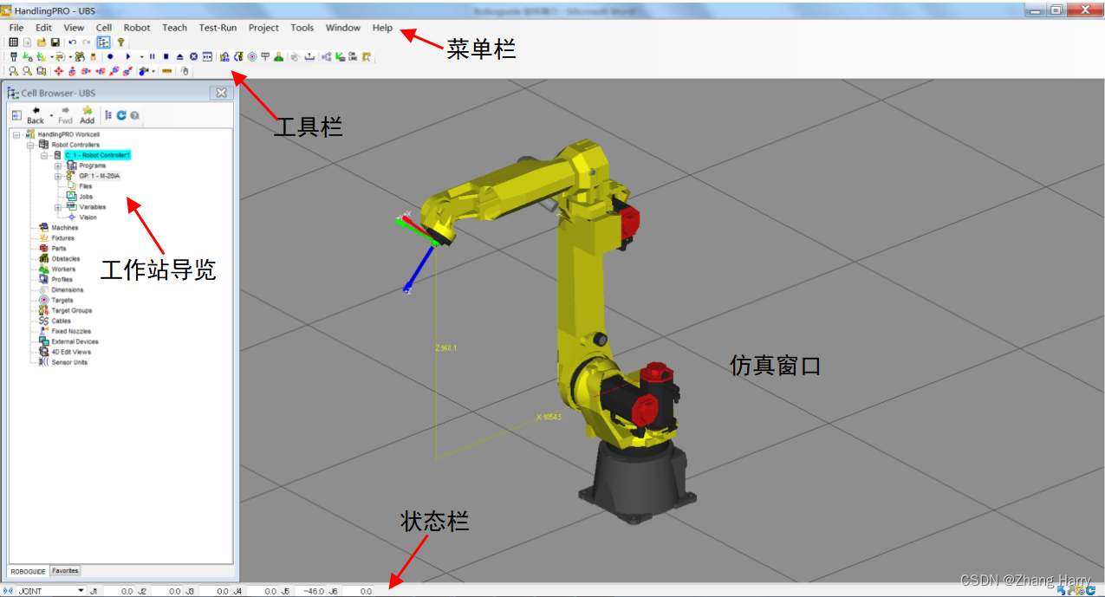This screenshot has width=1105, height=597.
Task: Select Fixed Nozzles in the tree
Action: [x=70, y=331]
